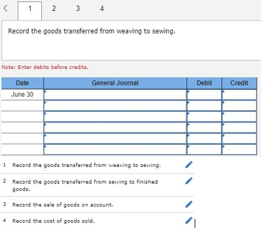Open the second row General Journal account cell
The image size is (261, 231).
115,105
